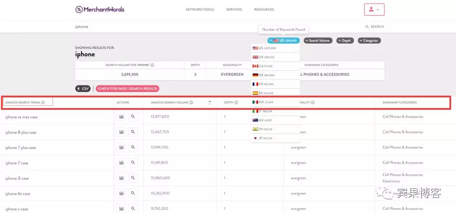Click search volume value 11,149,800
Viewport: 456px width, 213px height.
[159, 162]
